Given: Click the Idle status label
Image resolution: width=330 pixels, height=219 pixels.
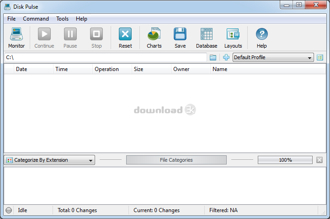Looking at the screenshot, I should point(22,210).
